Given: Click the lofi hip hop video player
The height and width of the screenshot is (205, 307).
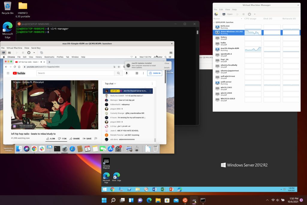Looking at the screenshot, I should click(x=55, y=105).
